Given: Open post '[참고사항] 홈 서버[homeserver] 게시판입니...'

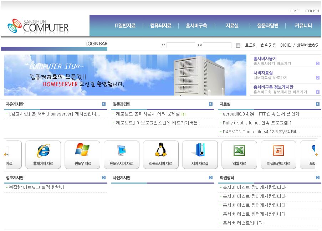Looking at the screenshot, I should (55, 114).
